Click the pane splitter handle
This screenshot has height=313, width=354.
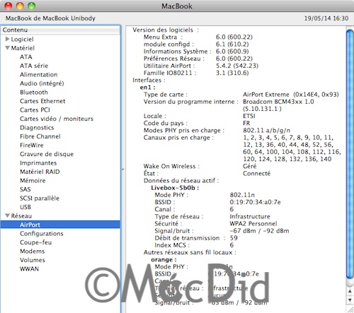click(122, 170)
